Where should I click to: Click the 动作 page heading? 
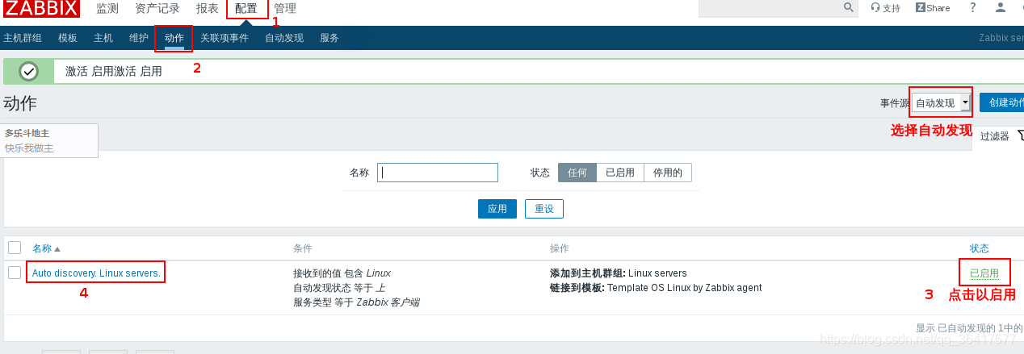click(x=20, y=103)
